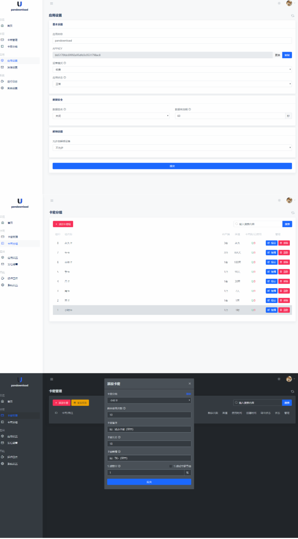
Task: Click the red 添加卡密组 button
Action: pos(63,224)
